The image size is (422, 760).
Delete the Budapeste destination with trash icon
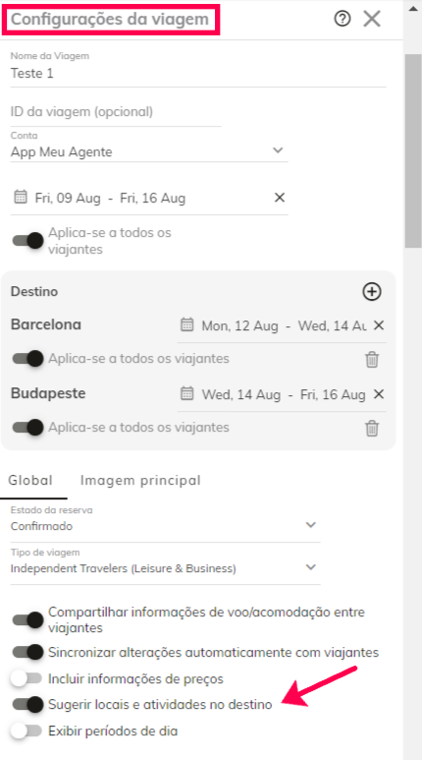tap(372, 429)
